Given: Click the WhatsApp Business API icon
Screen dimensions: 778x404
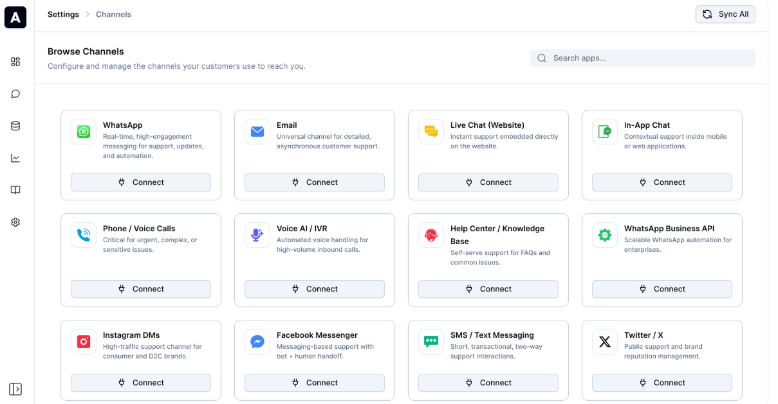Looking at the screenshot, I should 605,235.
